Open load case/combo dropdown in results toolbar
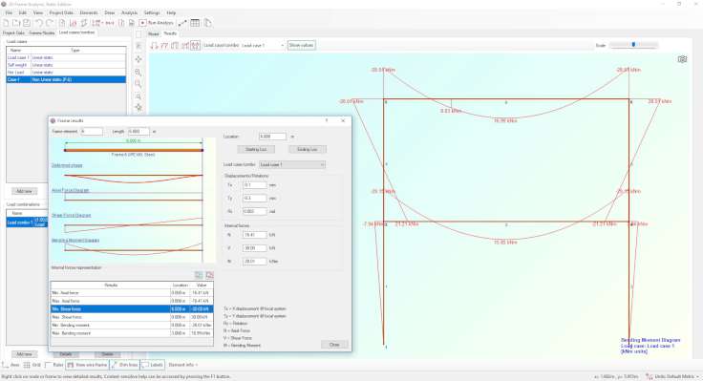The height and width of the screenshot is (381, 703). tap(263, 45)
